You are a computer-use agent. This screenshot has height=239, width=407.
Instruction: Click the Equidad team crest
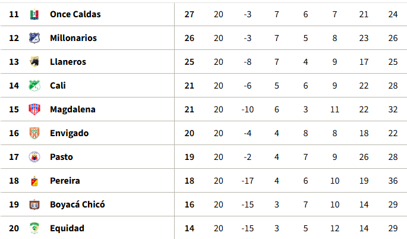(x=34, y=228)
